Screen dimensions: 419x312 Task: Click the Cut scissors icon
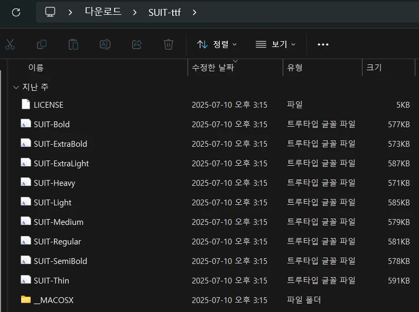coord(10,44)
